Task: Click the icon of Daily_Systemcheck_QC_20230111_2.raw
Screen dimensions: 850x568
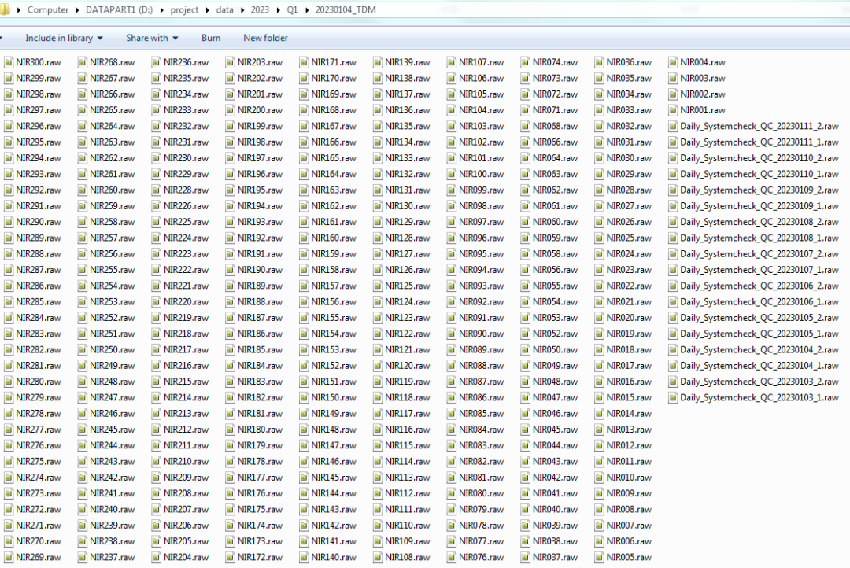Action: [673, 127]
